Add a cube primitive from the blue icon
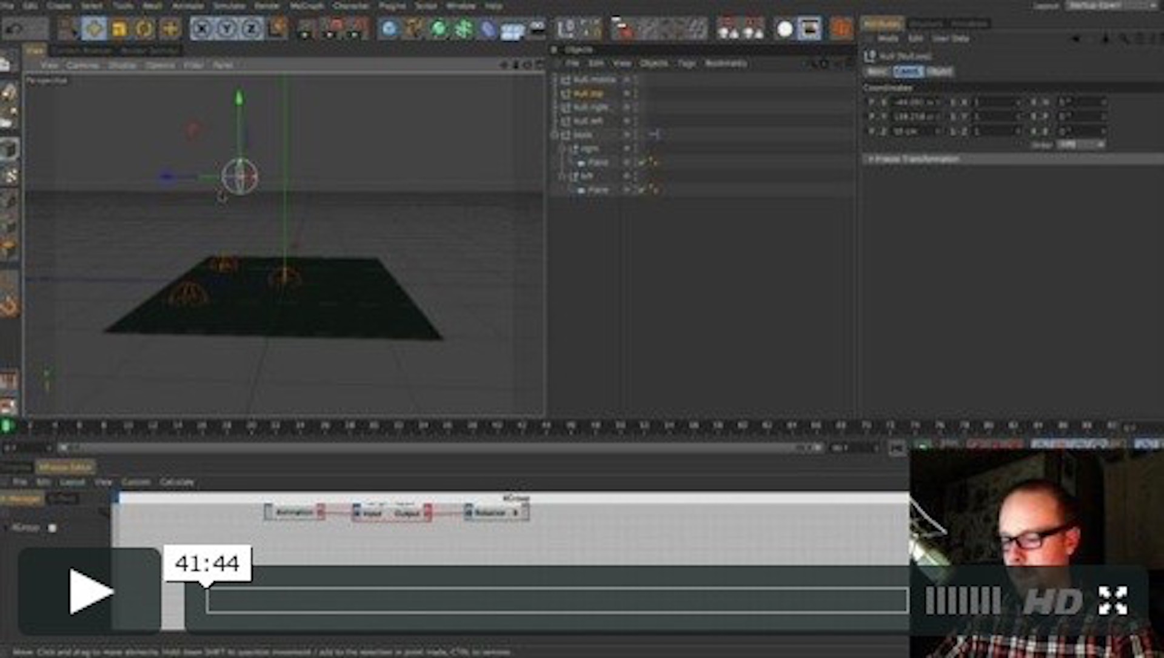 [x=389, y=28]
